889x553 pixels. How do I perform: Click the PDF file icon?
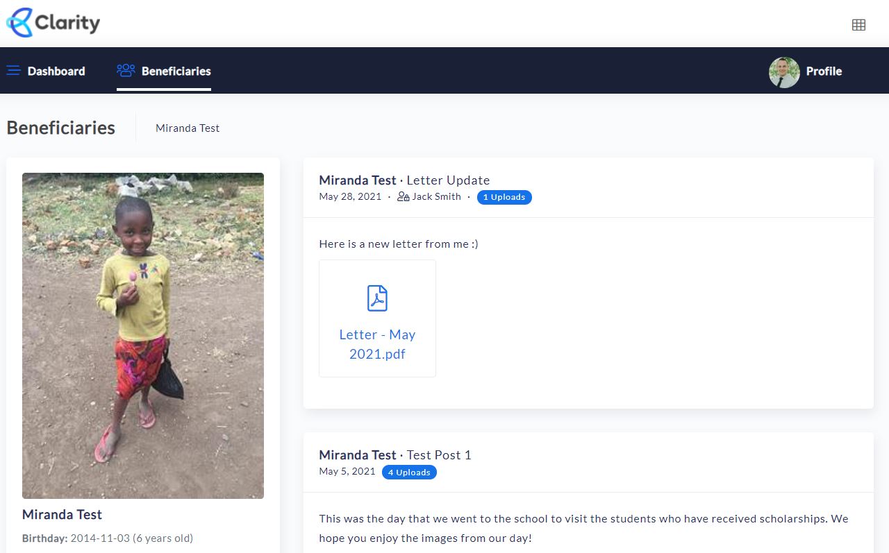(377, 298)
